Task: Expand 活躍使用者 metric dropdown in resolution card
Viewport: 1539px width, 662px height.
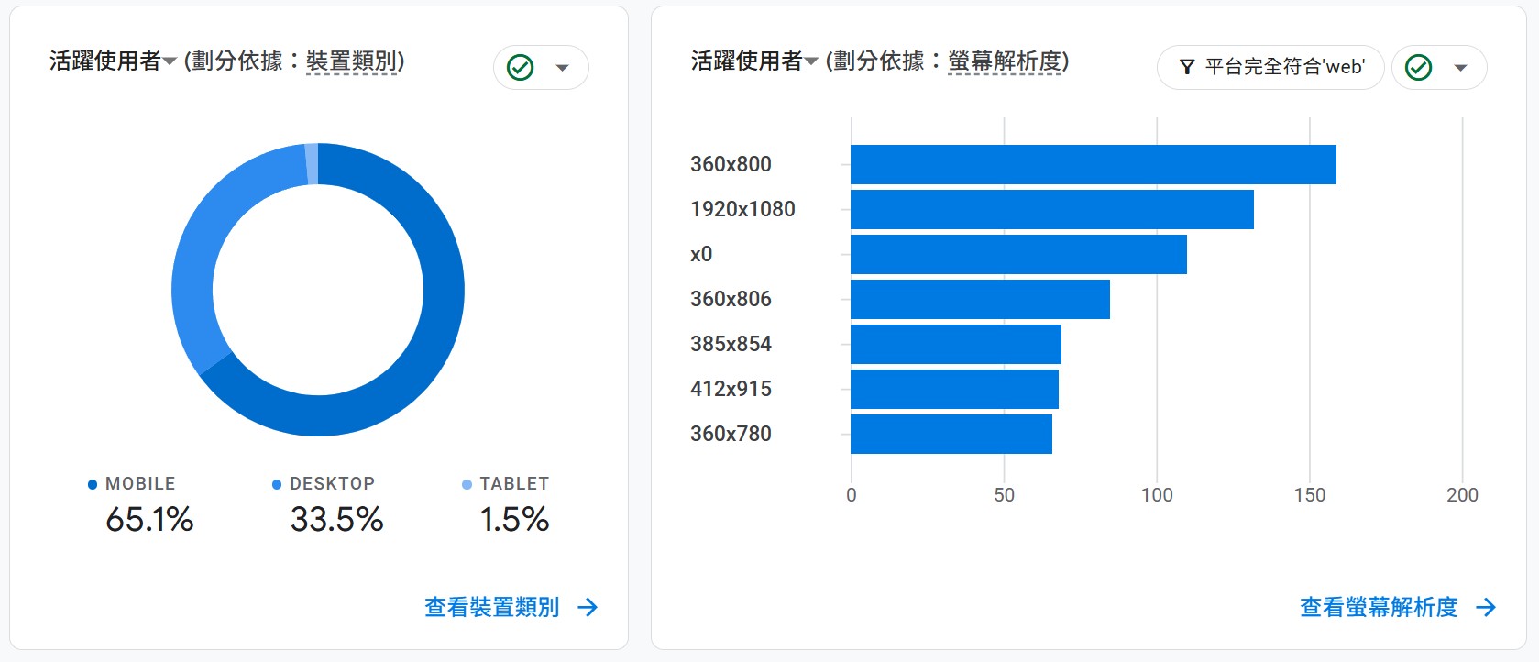Action: coord(811,62)
